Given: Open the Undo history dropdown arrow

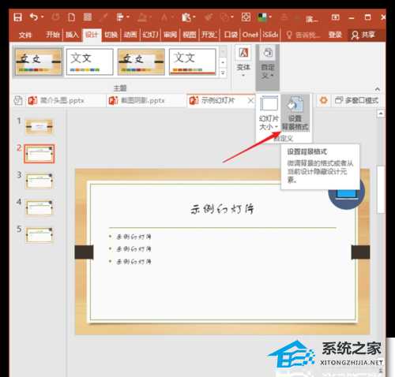Looking at the screenshot, I should tap(43, 17).
